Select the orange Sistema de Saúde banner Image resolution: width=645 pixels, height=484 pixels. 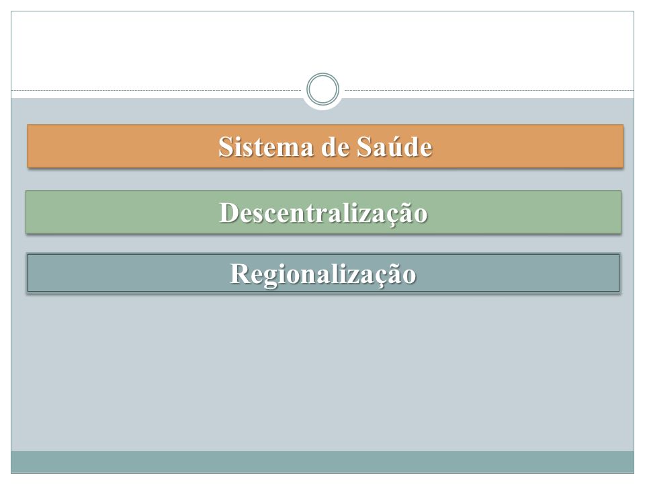(325, 146)
